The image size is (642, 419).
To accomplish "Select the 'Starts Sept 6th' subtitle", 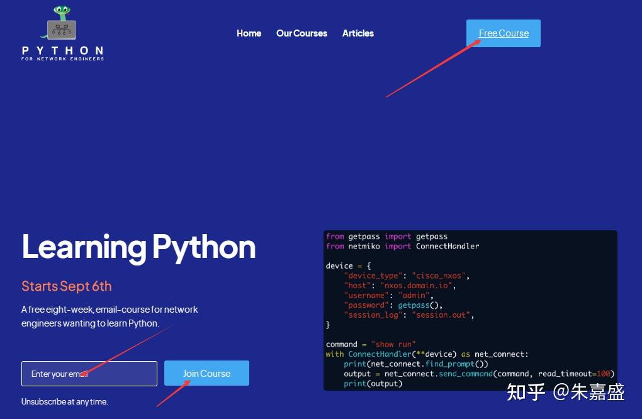I will tap(67, 286).
